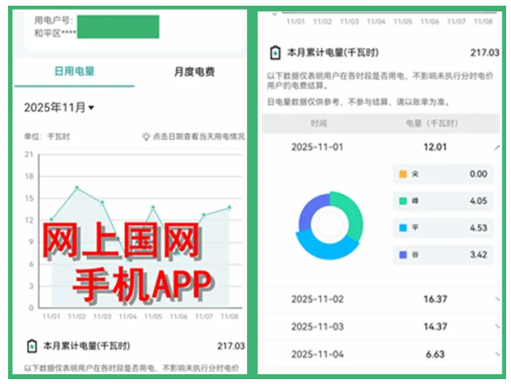
Task: Select the 11/02 peak point on chart
Action: 76,188
